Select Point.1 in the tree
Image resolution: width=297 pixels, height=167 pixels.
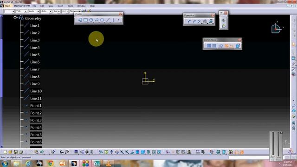(x=36, y=105)
